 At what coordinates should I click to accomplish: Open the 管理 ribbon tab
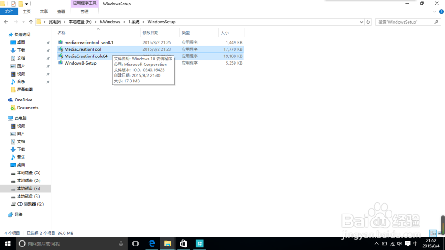(x=84, y=12)
